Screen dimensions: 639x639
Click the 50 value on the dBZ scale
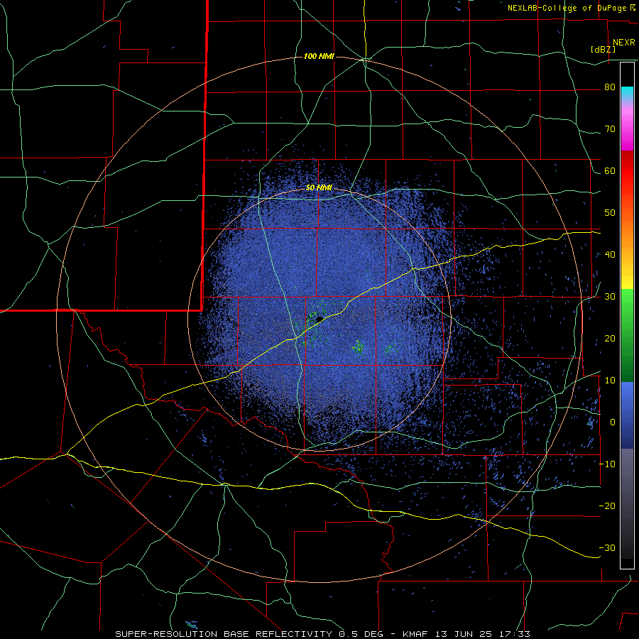[x=610, y=213]
